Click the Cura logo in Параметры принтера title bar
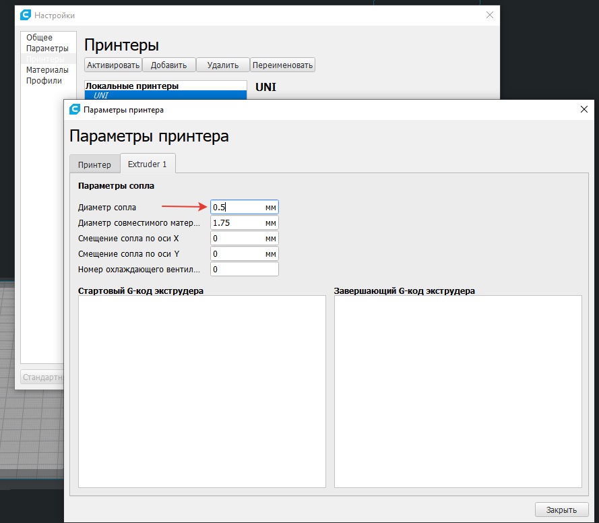The width and height of the screenshot is (599, 523). click(75, 110)
